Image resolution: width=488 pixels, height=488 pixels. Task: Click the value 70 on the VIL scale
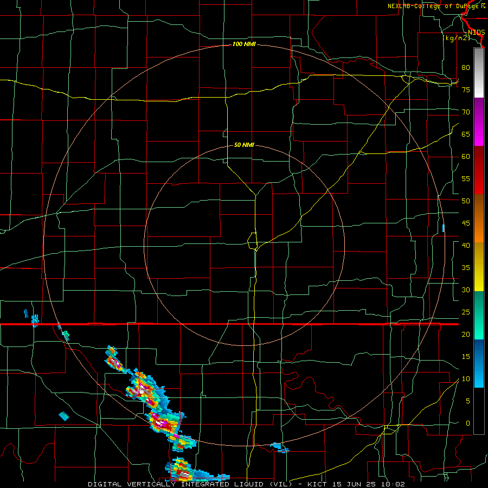[x=466, y=112]
